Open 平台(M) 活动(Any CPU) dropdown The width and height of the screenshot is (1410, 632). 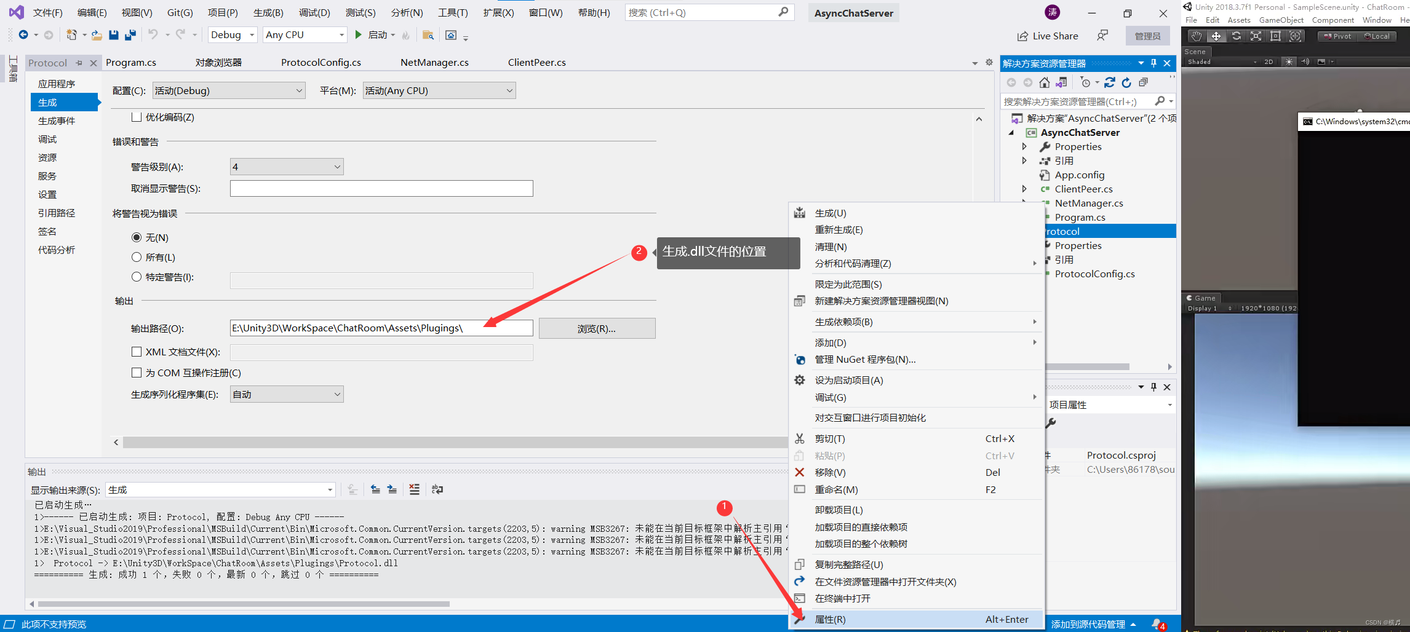point(439,90)
